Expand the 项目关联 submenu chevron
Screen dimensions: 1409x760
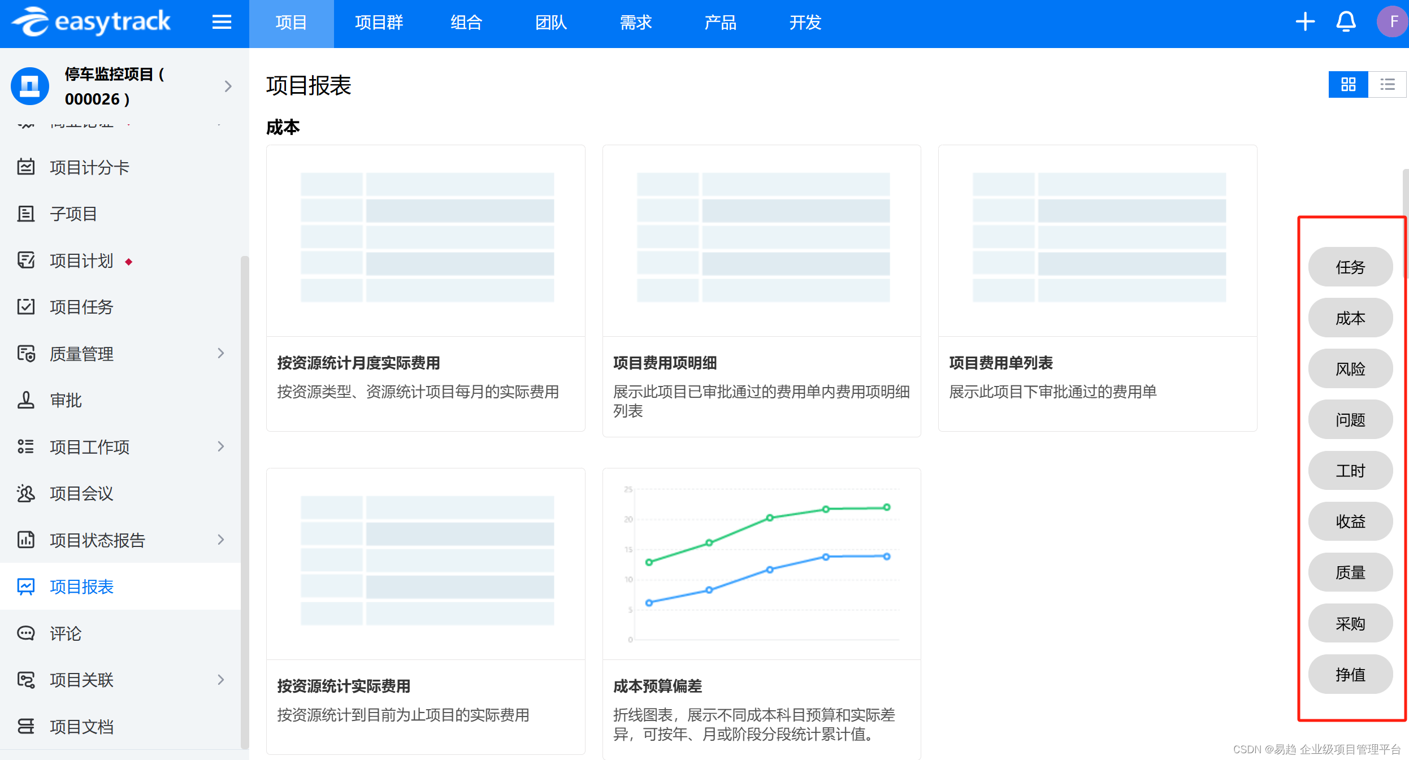coord(221,679)
